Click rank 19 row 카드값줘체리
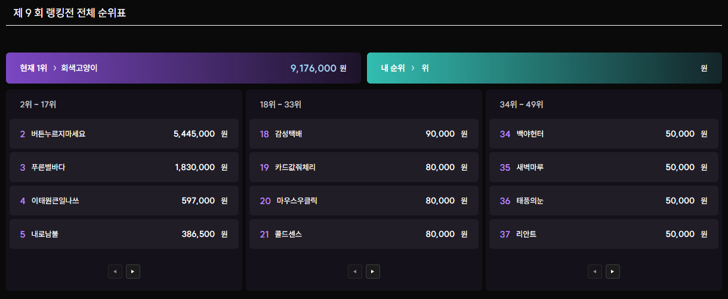 point(364,167)
